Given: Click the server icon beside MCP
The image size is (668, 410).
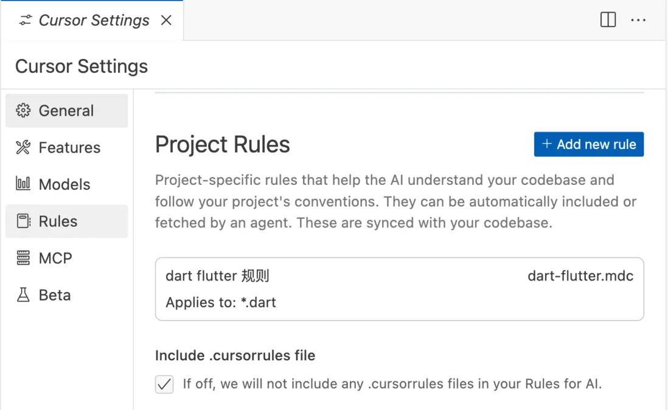Looking at the screenshot, I should [23, 258].
